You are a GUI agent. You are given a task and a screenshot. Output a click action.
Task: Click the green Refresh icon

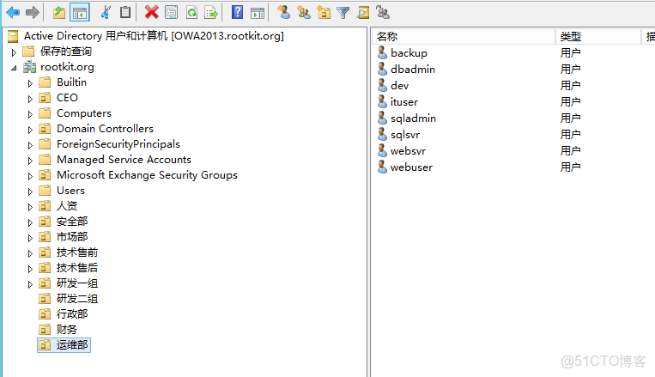pyautogui.click(x=191, y=13)
